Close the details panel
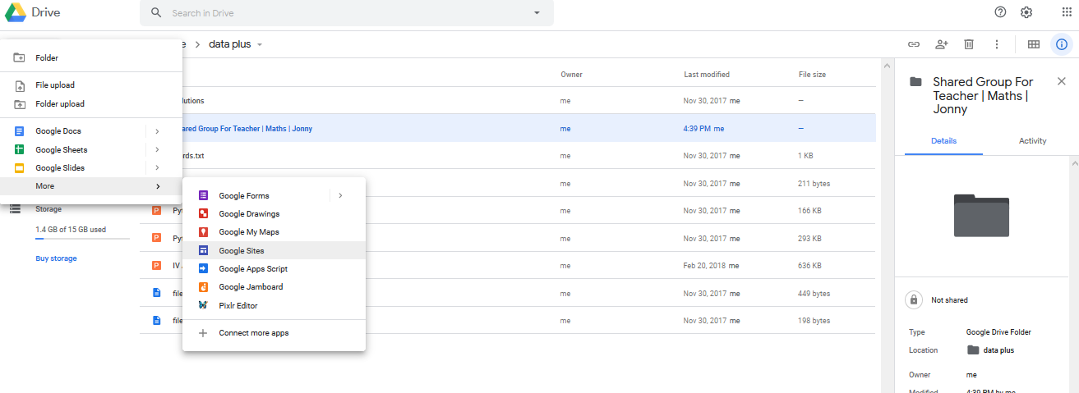The height and width of the screenshot is (393, 1079). tap(1061, 81)
